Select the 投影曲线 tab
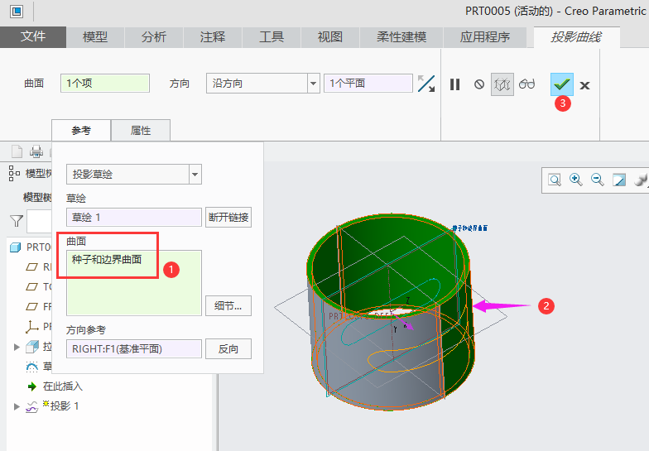This screenshot has height=451, width=649. tap(576, 36)
